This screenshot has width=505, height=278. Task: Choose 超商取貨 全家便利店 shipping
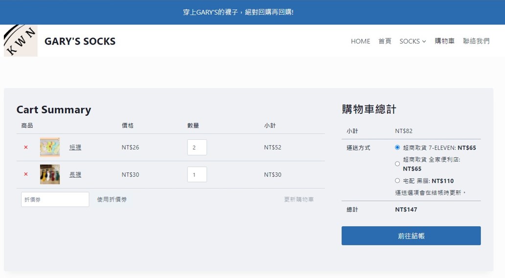click(x=397, y=164)
